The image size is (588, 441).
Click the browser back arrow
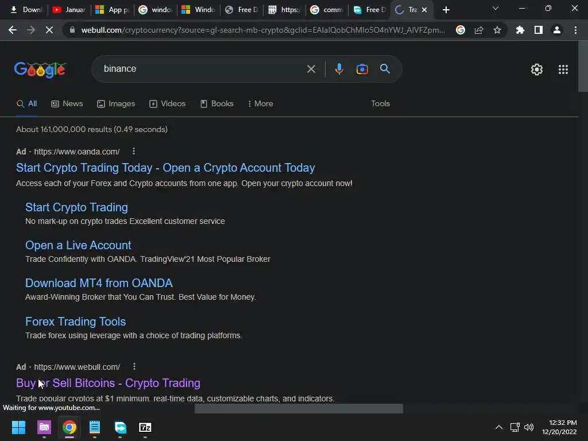(13, 30)
